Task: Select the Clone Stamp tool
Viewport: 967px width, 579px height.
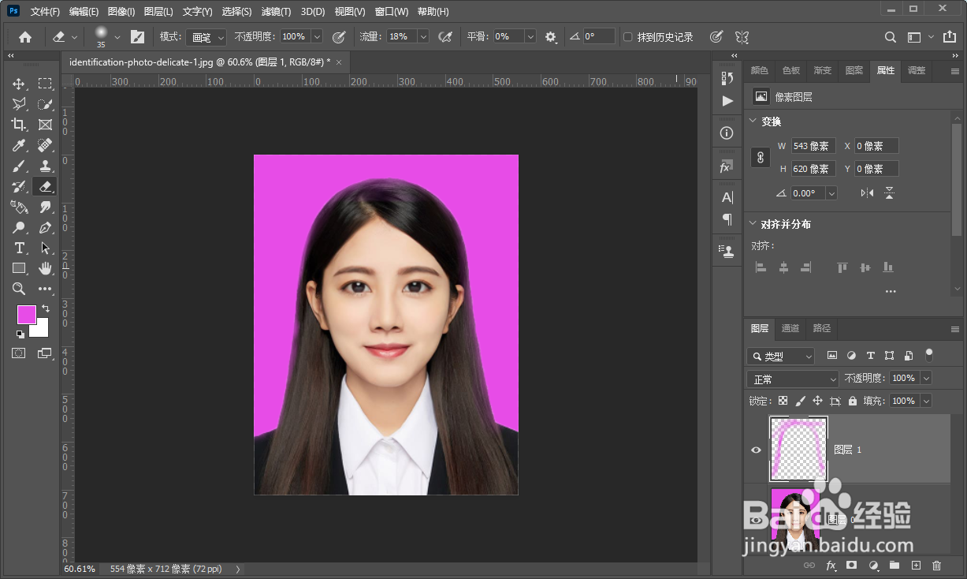Action: tap(45, 166)
